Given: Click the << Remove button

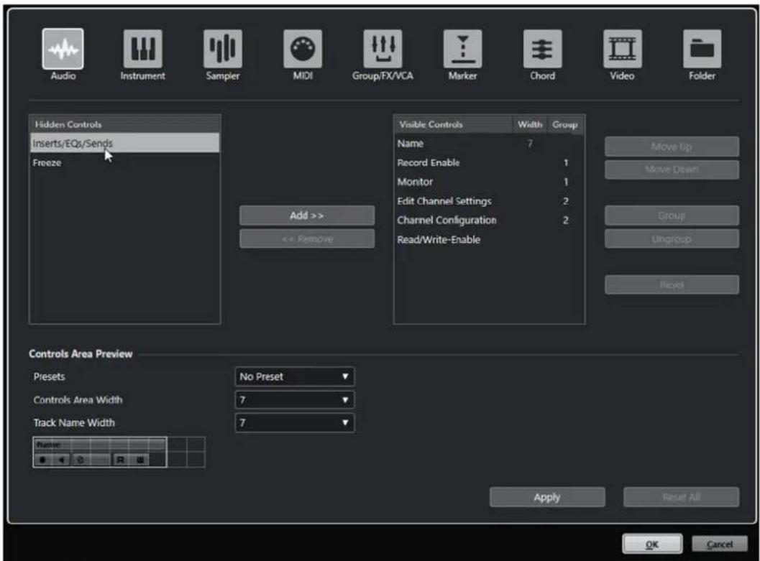Looking at the screenshot, I should point(307,238).
